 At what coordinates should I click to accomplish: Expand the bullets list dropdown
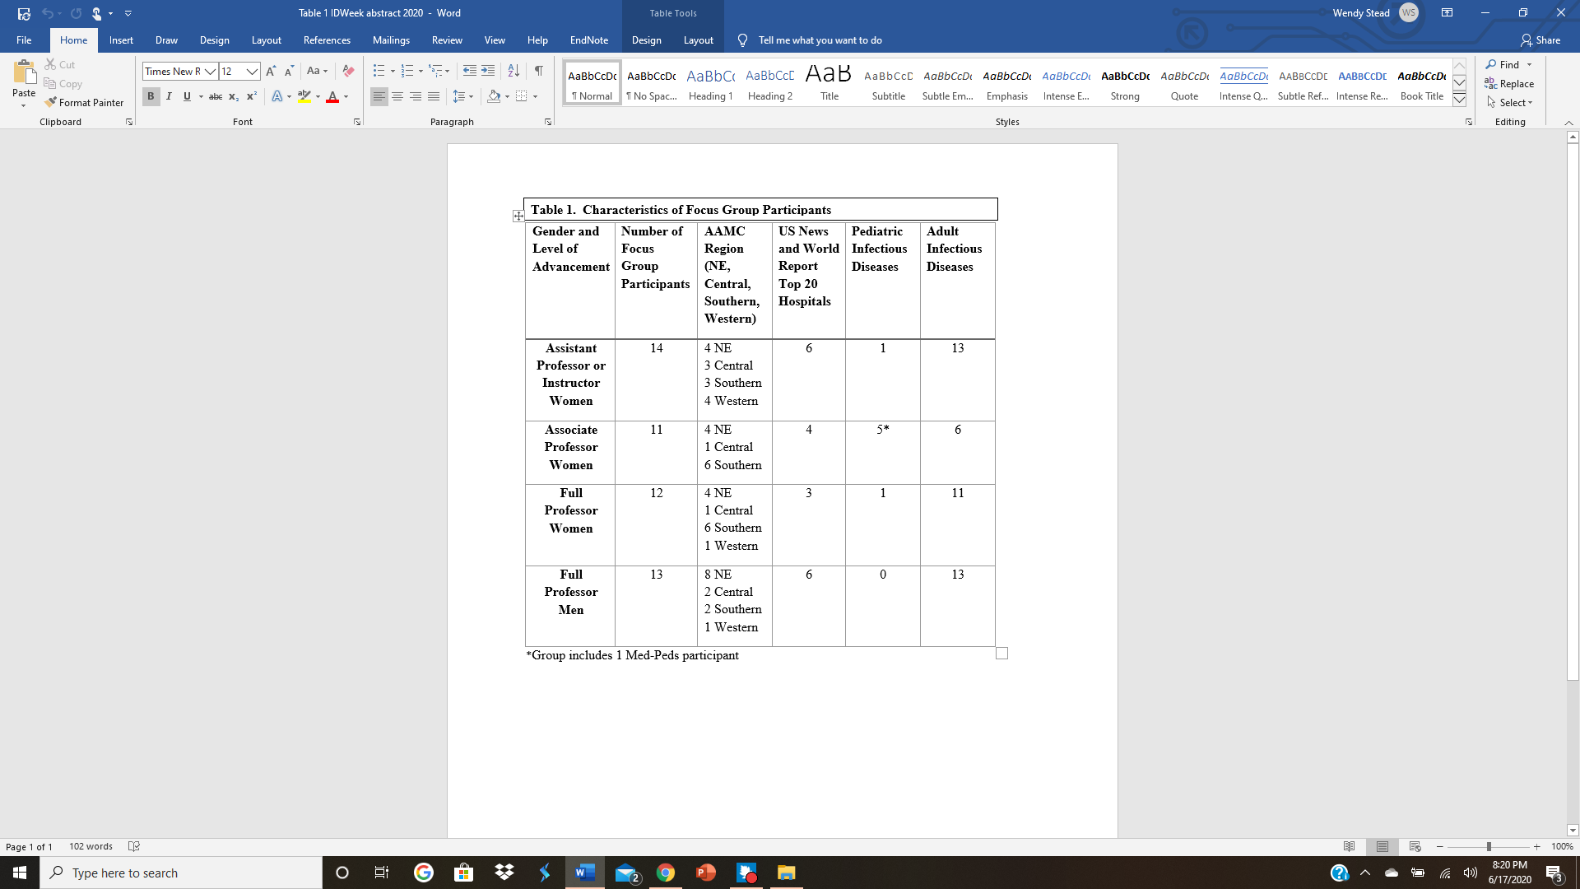(x=393, y=72)
